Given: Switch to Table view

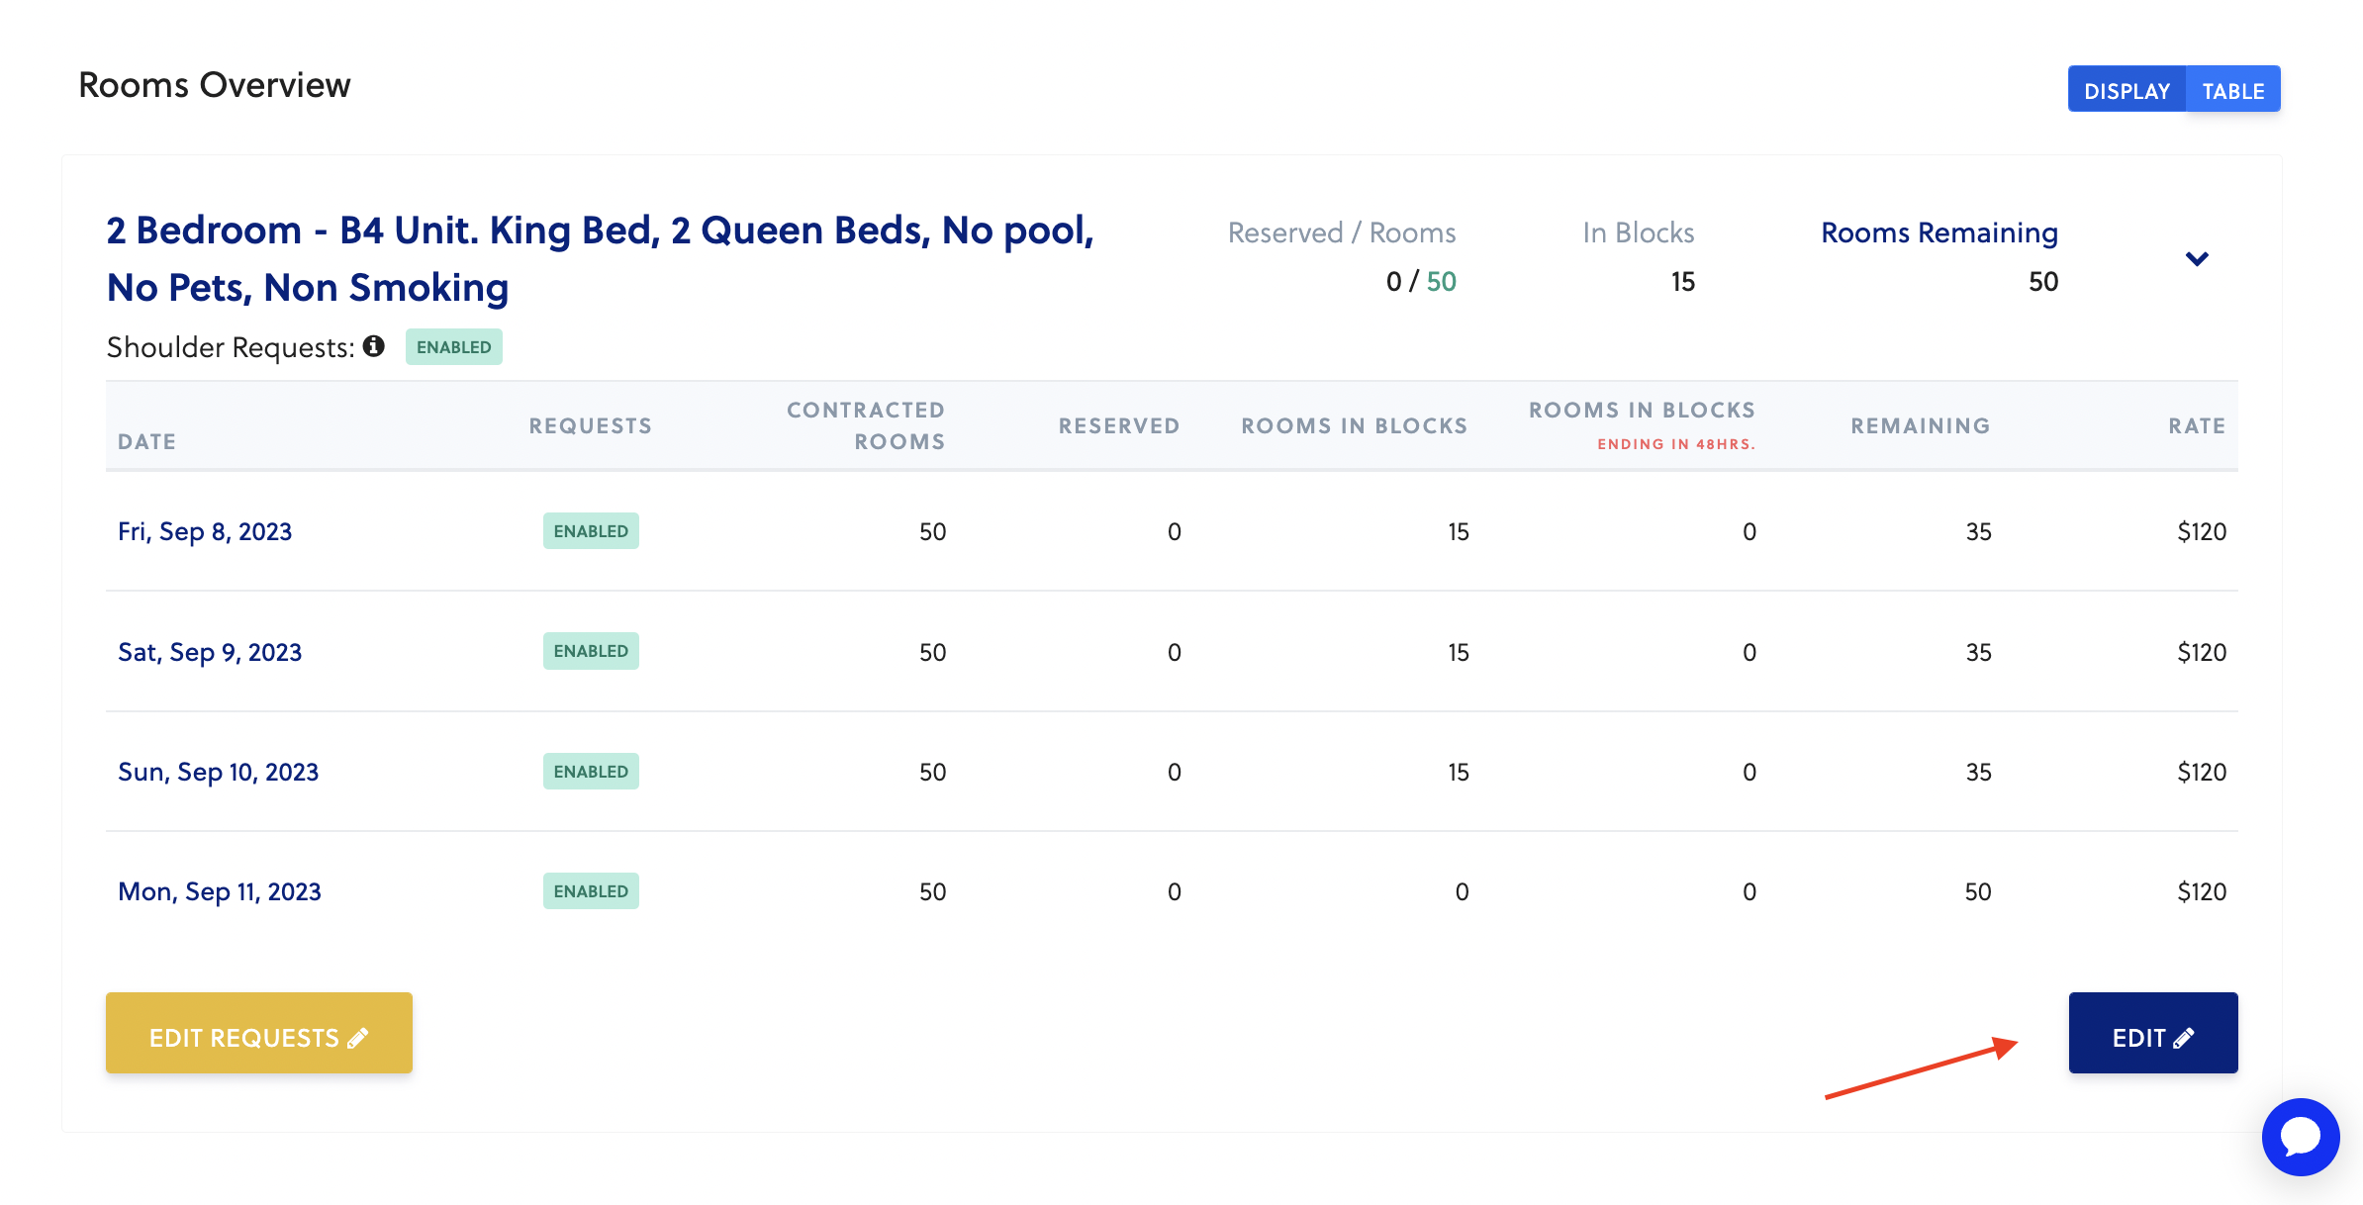Looking at the screenshot, I should [2232, 90].
